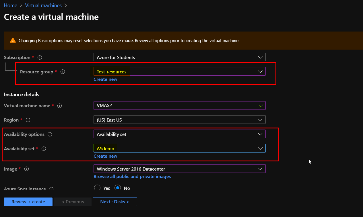The image size is (363, 217).
Task: Click the Virtual machine name info icon
Action: point(59,105)
